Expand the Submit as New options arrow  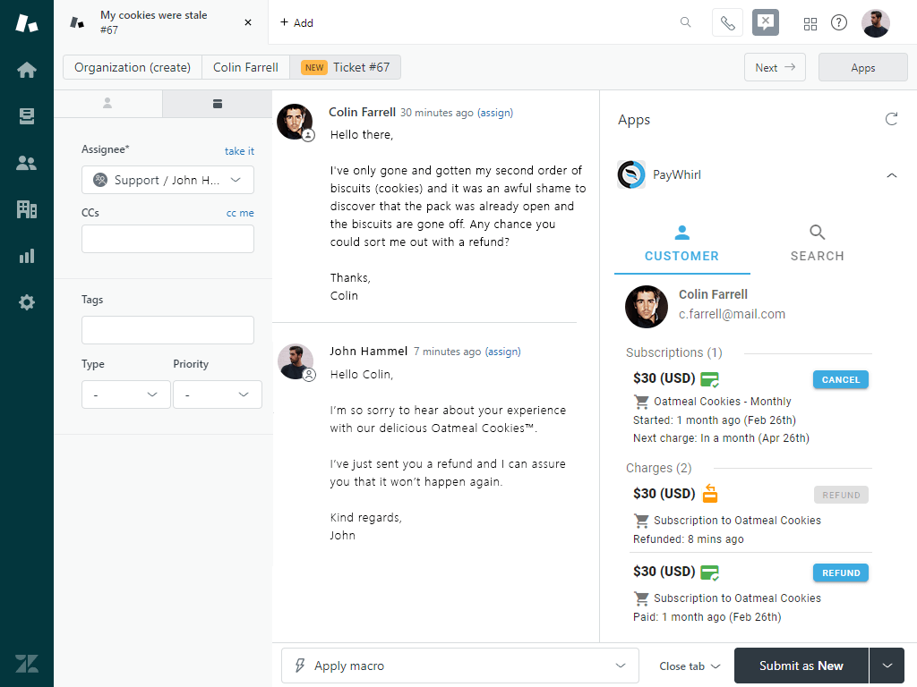[x=887, y=666]
